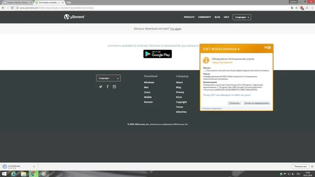Open File Explorer from the taskbar
Image resolution: width=315 pixels, height=177 pixels.
[24, 174]
